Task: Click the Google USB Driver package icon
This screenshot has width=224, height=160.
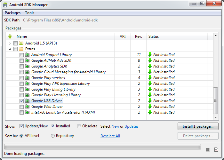Action: 27,101
